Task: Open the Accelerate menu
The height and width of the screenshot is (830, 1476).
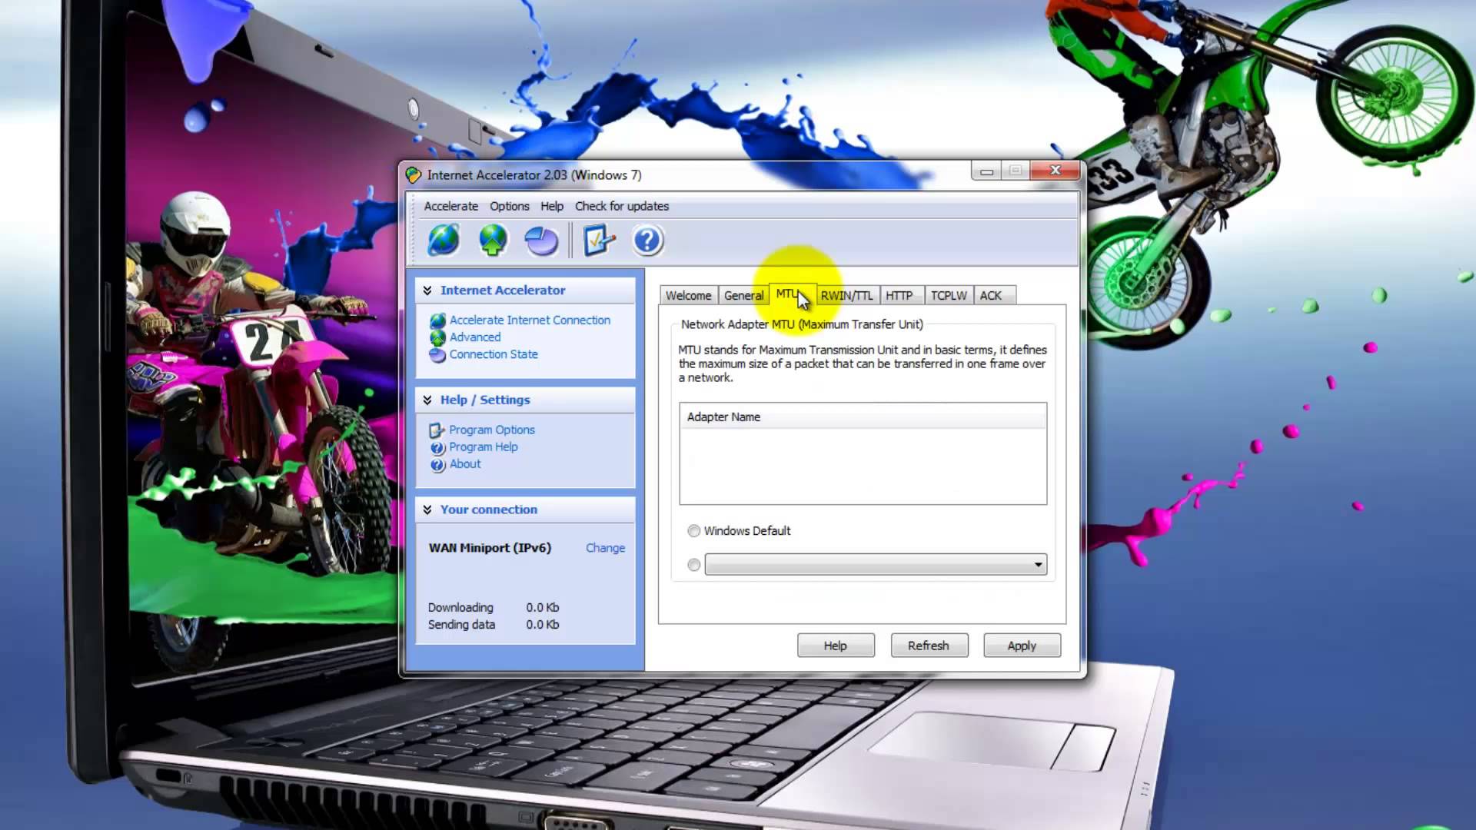Action: tap(451, 206)
